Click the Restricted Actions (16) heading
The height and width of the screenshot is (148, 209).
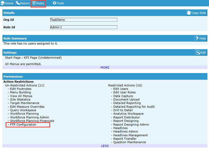(x=125, y=85)
